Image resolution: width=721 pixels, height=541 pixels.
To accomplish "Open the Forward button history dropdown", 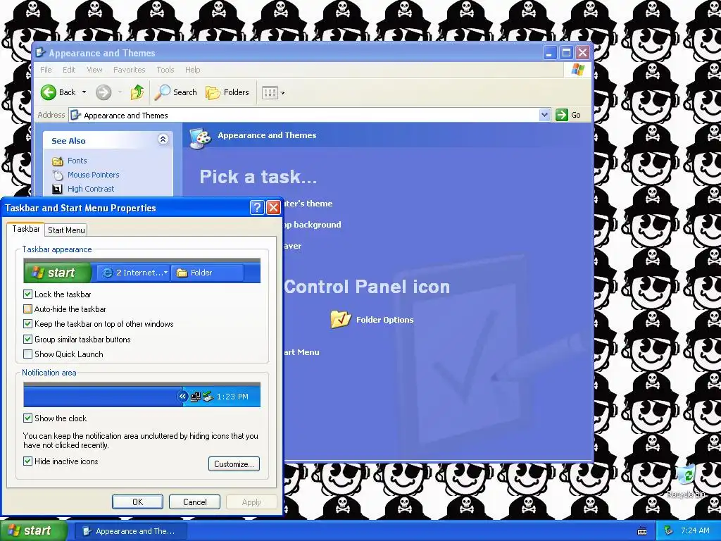I will [x=120, y=92].
